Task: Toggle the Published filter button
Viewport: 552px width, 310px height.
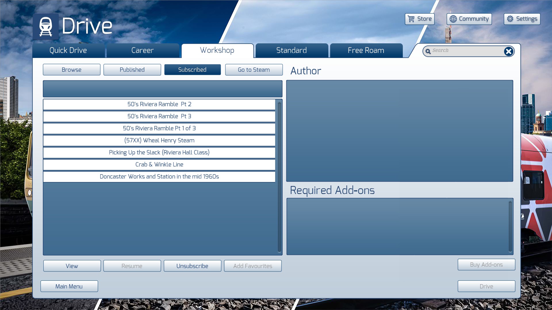Action: (132, 70)
